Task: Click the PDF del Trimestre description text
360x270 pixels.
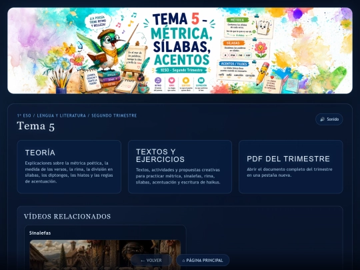Action: click(289, 172)
